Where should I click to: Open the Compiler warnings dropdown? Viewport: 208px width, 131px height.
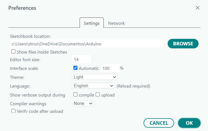point(83,103)
